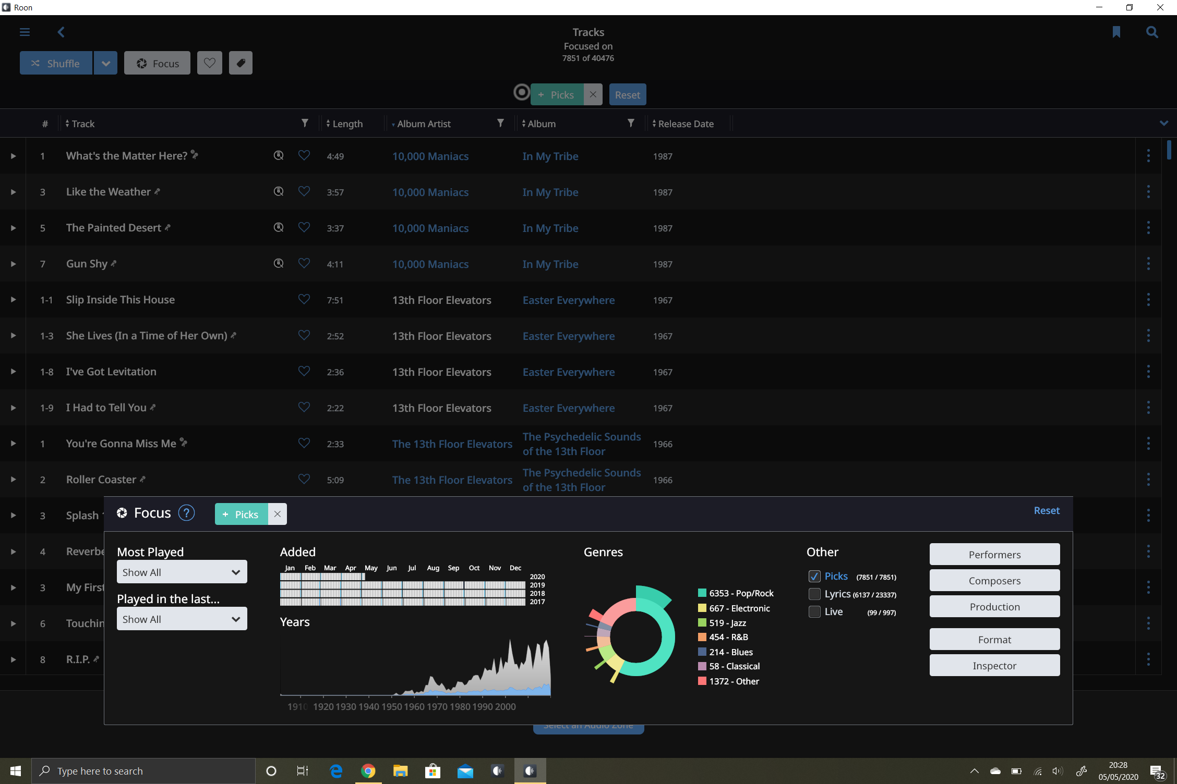The width and height of the screenshot is (1177, 784).
Task: Open Composers focus button
Action: pyautogui.click(x=994, y=580)
